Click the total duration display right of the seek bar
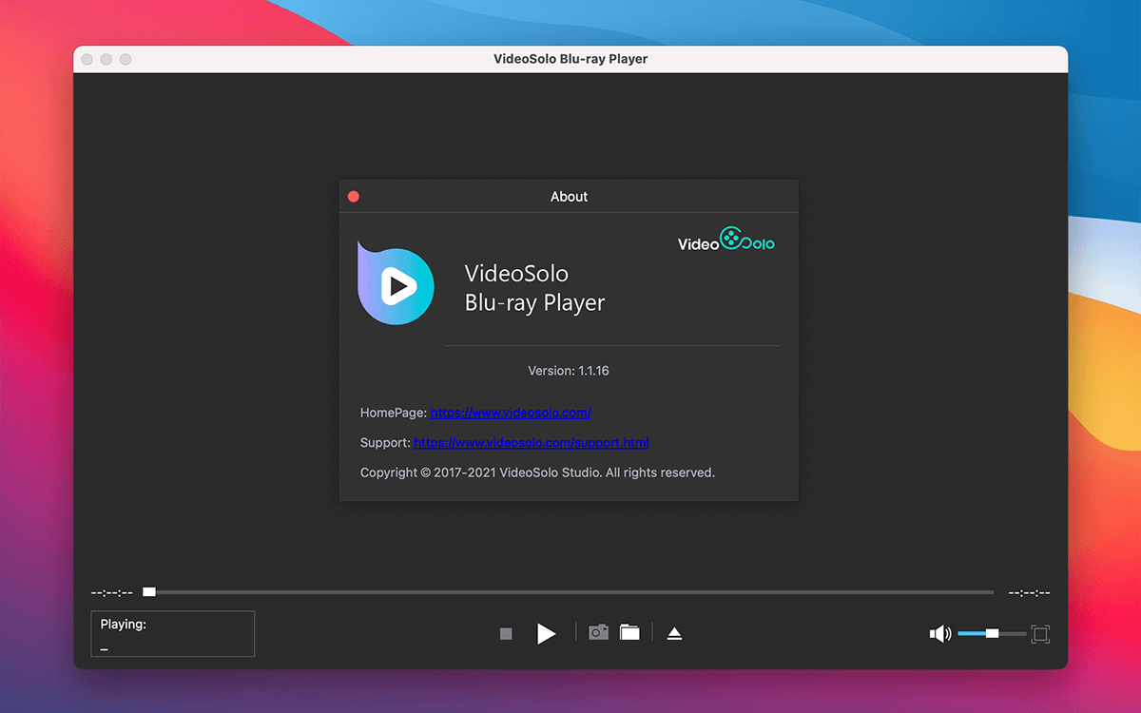The height and width of the screenshot is (713, 1141). [1029, 592]
